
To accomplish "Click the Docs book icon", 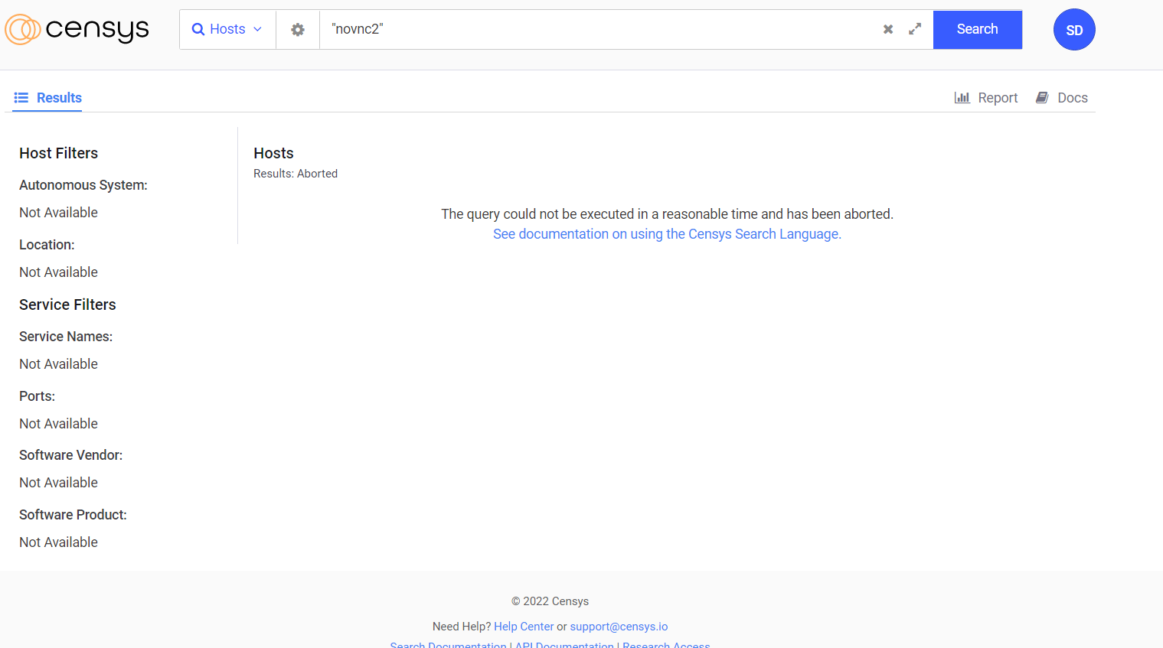I will [x=1042, y=97].
